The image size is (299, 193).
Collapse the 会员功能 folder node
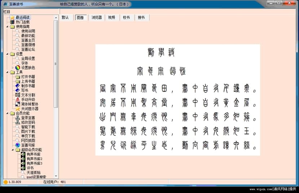click(8, 113)
